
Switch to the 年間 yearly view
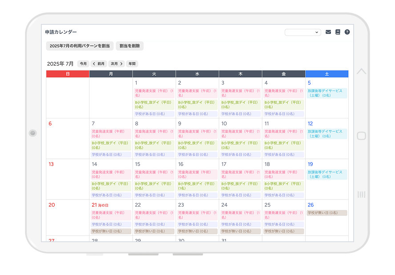132,64
